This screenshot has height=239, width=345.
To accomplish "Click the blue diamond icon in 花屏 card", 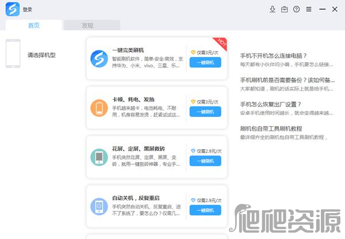I will pyautogui.click(x=193, y=151).
